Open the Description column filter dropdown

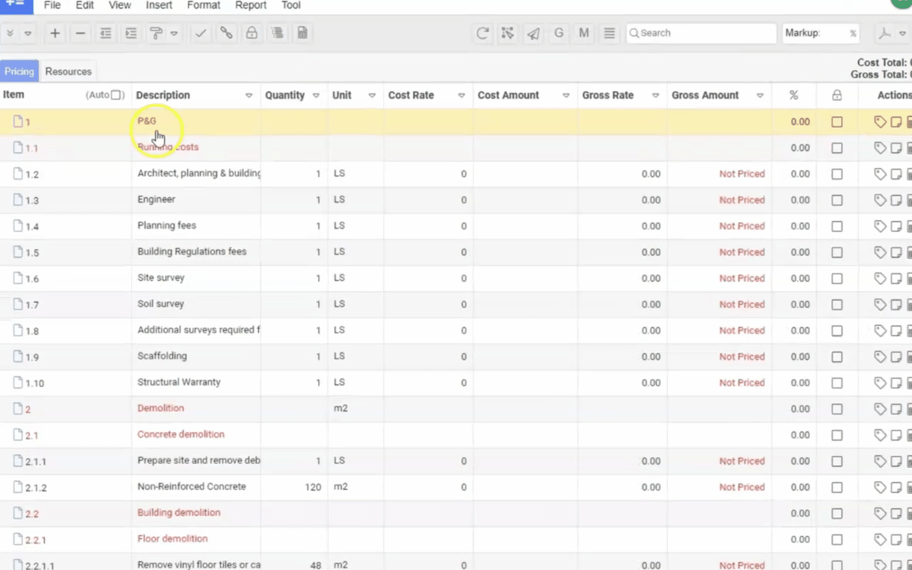(x=249, y=96)
